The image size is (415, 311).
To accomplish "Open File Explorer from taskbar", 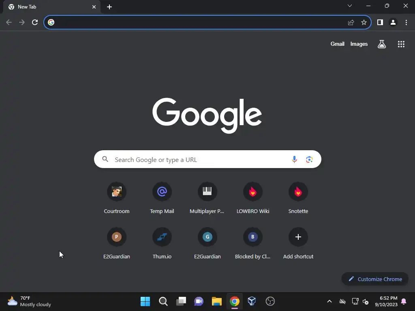I will 217,301.
